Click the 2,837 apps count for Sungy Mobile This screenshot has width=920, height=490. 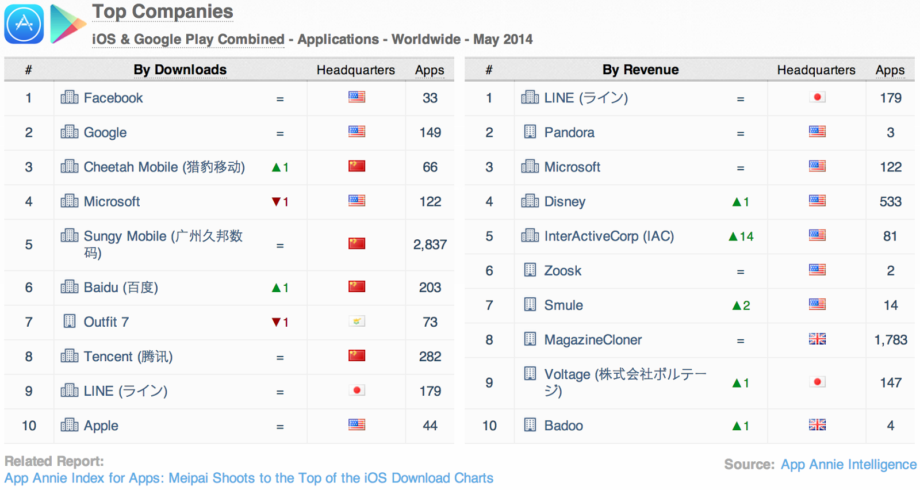[x=430, y=244]
